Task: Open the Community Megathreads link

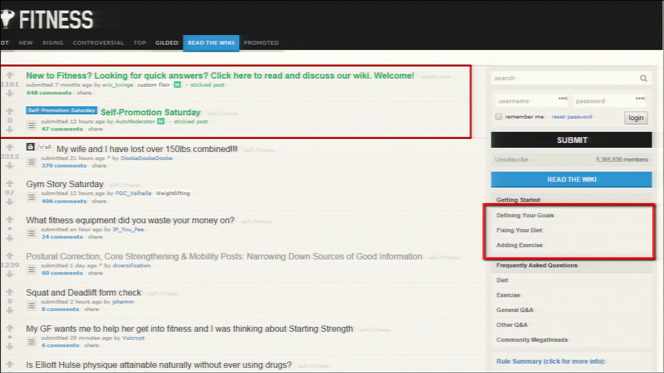Action: click(532, 340)
